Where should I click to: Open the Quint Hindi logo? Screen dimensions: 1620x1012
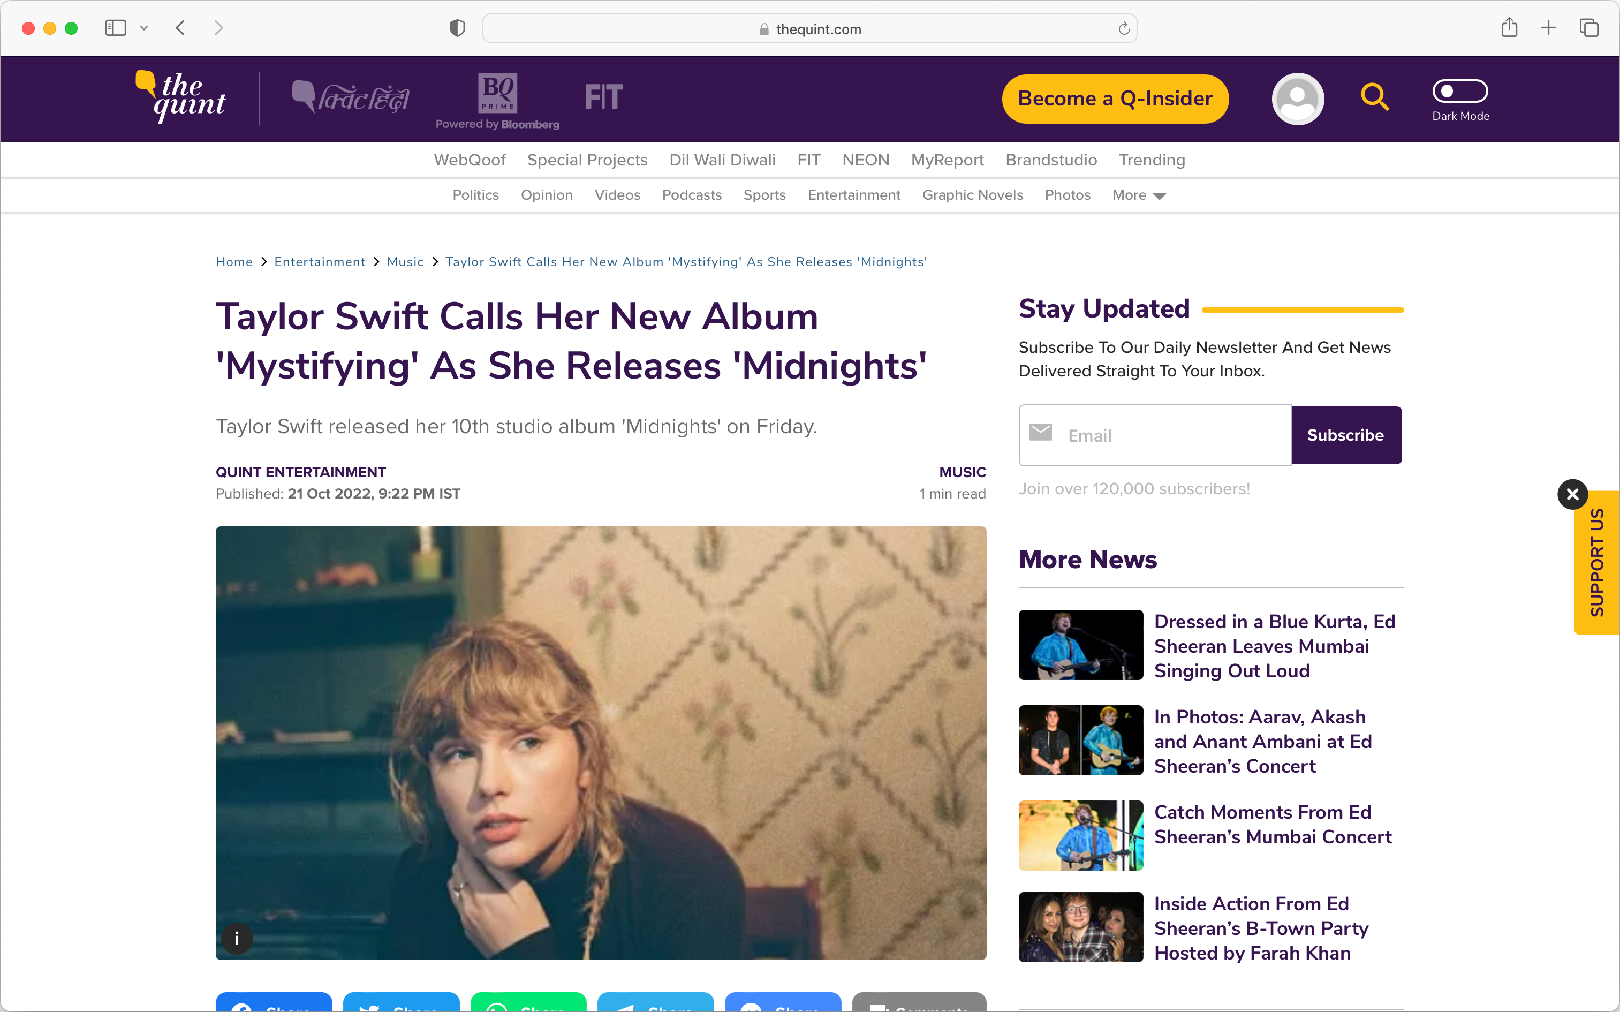(x=351, y=97)
